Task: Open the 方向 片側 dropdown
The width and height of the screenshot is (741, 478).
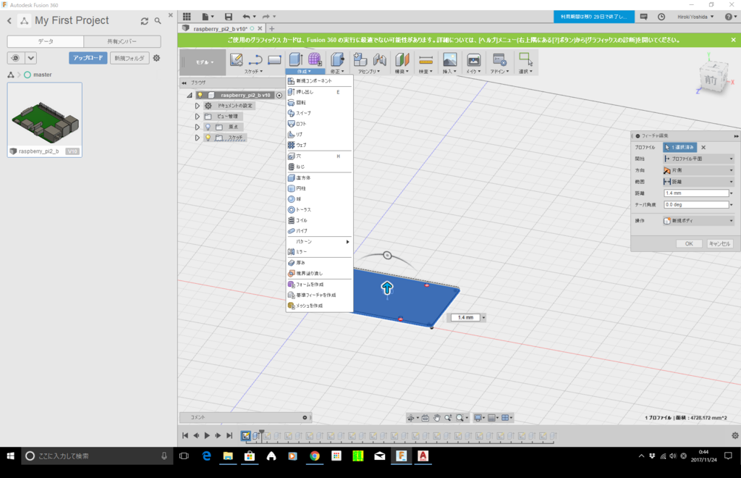Action: point(698,170)
